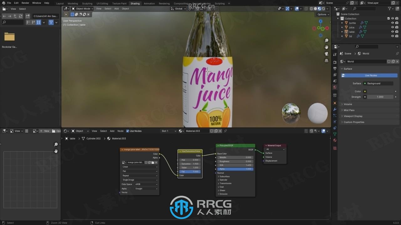This screenshot has width=401, height=225.
Task: Open Linear interpolation dropdown on image node
Action: point(140,167)
